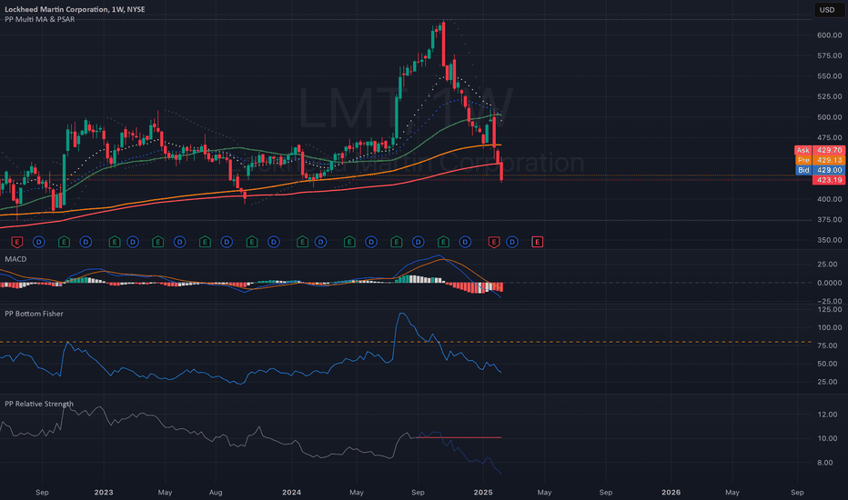
Task: Click the 2023 label on the time axis
Action: point(104,493)
